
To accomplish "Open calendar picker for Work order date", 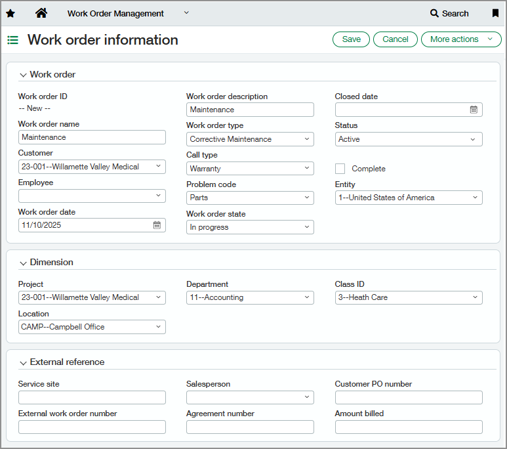I will coord(157,225).
